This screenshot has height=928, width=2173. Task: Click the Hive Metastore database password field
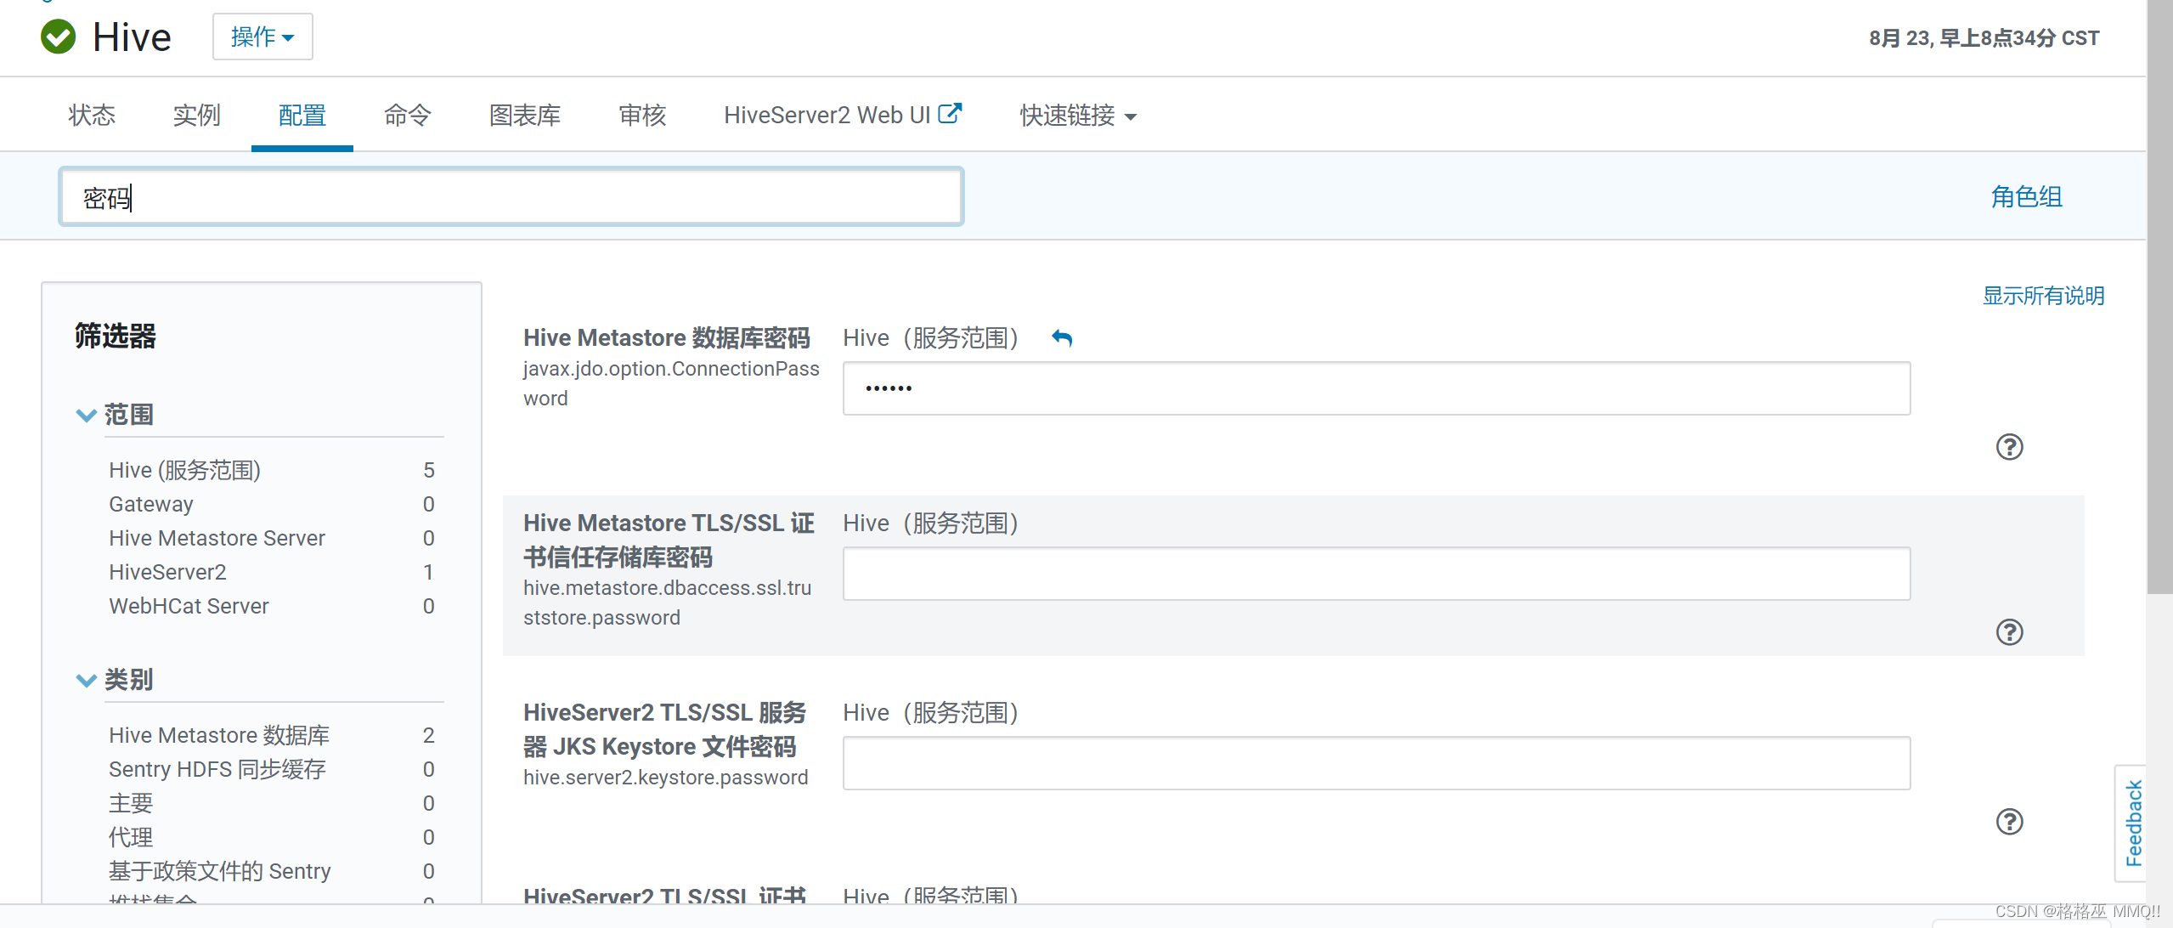(1376, 388)
